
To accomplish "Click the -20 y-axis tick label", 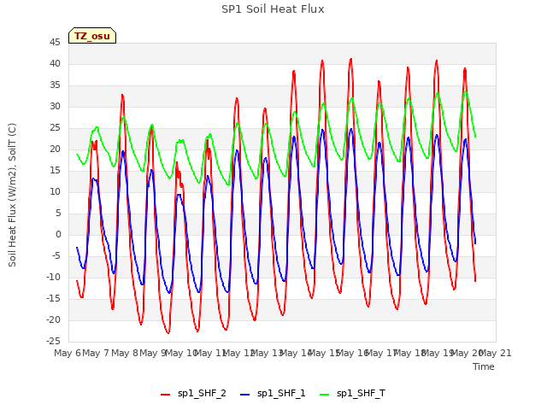I will point(53,319).
